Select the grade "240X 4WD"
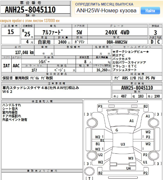 tap(117, 32)
